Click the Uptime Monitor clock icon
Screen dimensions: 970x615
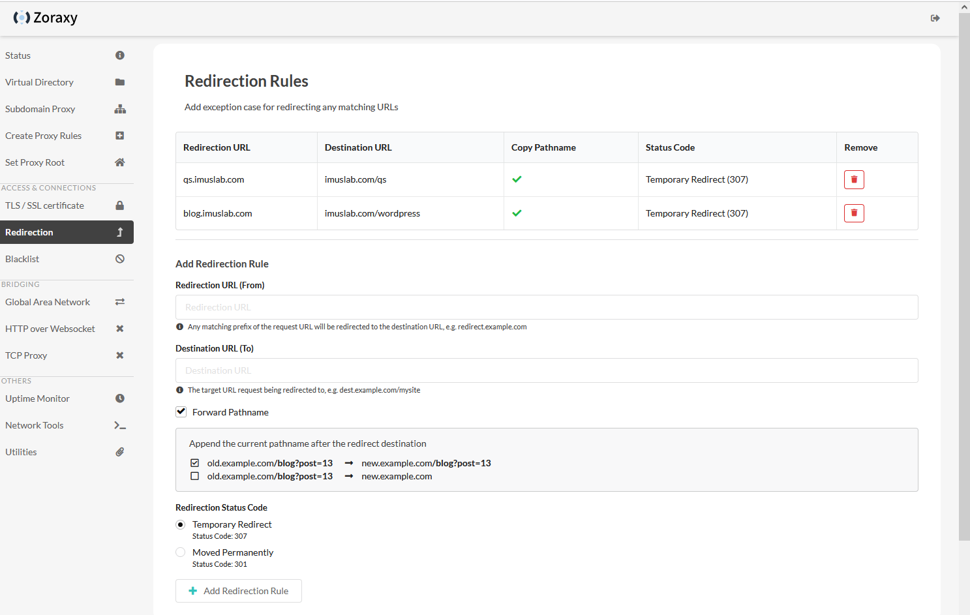[x=120, y=398]
